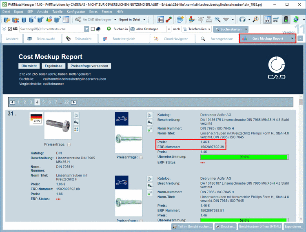Click the red connector rod icon
Image resolution: width=306 pixels, height=232 pixels.
pos(169,20)
